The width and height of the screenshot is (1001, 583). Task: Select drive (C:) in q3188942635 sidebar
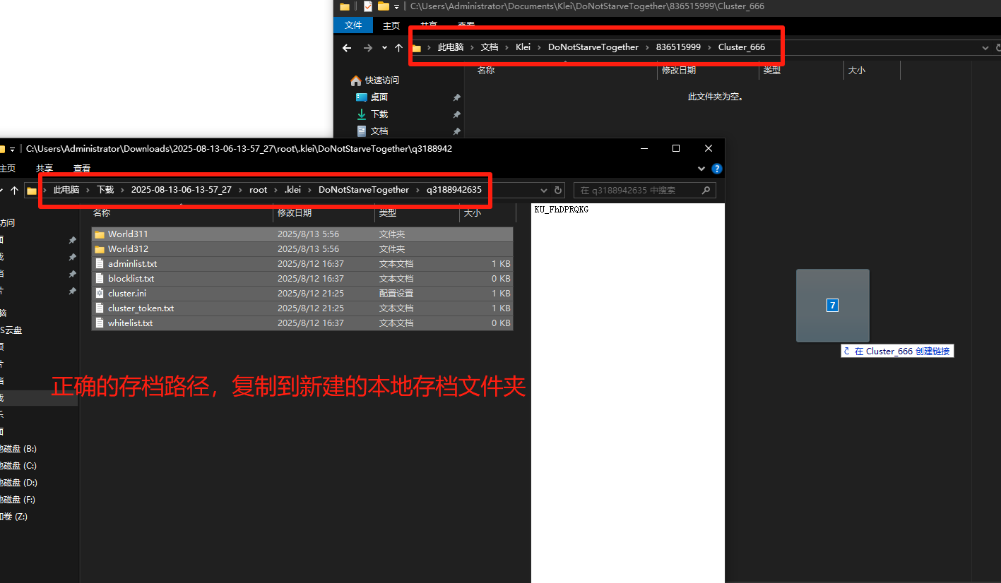pyautogui.click(x=19, y=466)
